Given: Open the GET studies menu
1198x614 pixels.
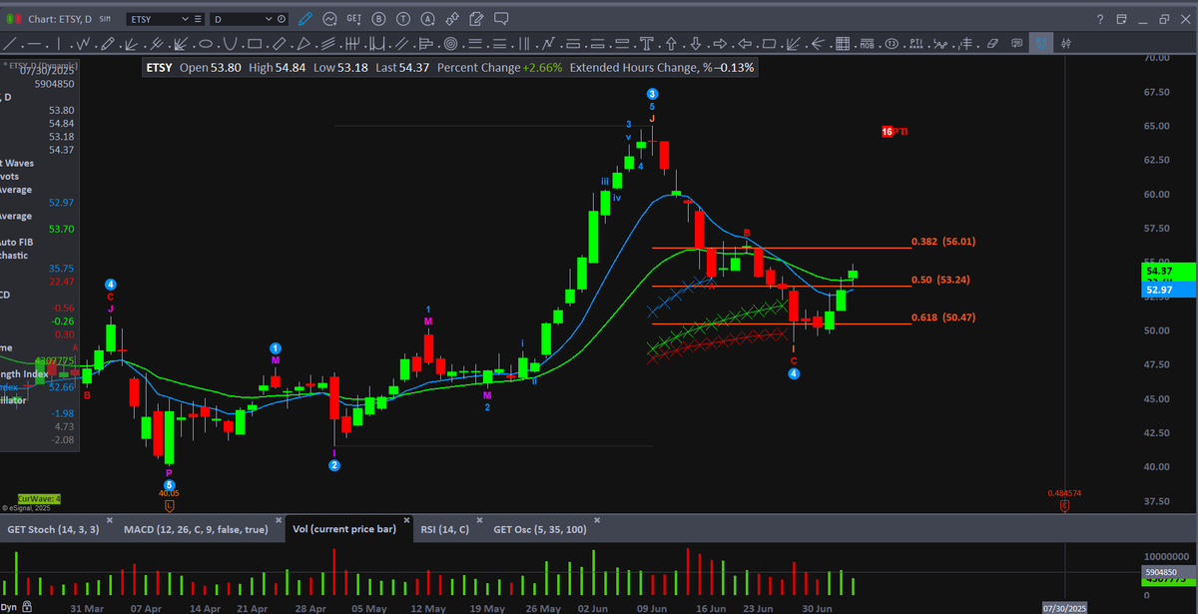Looking at the screenshot, I should pos(353,19).
